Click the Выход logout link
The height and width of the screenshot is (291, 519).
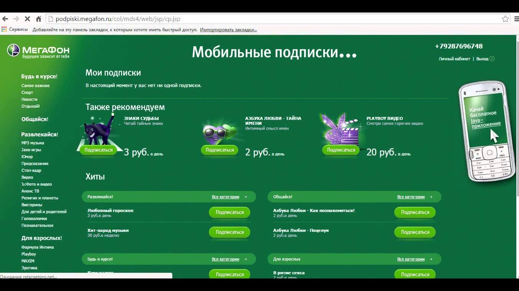(482, 59)
